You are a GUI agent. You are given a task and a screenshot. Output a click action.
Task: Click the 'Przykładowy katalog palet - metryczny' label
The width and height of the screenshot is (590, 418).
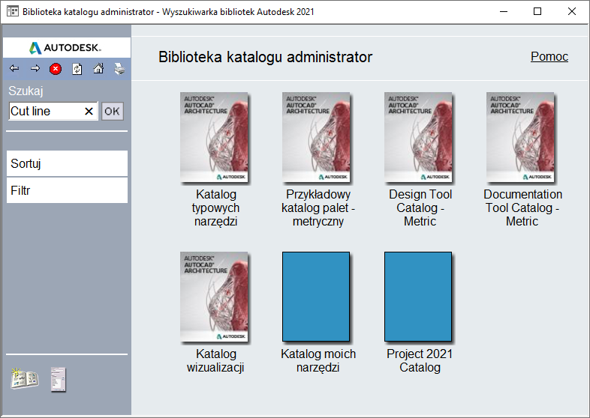pos(318,208)
